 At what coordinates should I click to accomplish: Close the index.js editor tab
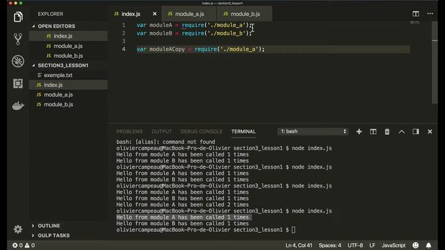(154, 14)
